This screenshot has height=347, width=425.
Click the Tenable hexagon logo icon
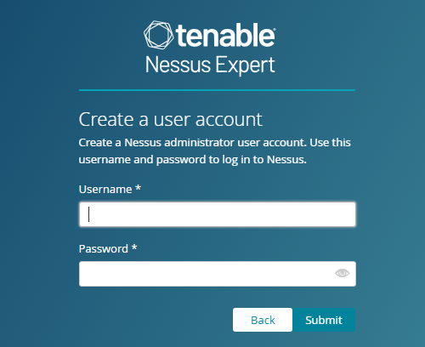point(158,35)
